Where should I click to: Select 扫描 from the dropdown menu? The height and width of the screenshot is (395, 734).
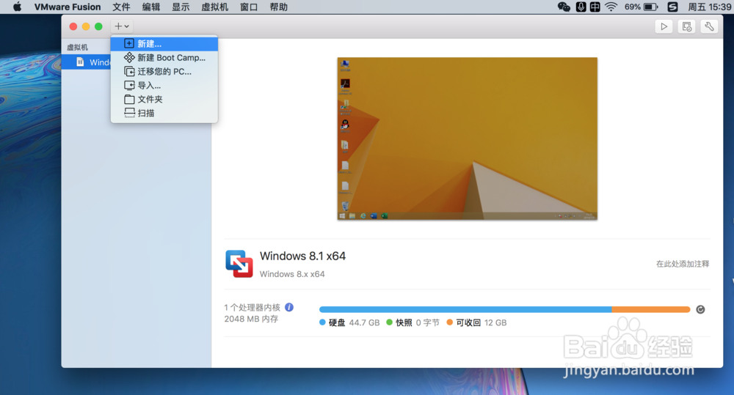click(x=164, y=113)
